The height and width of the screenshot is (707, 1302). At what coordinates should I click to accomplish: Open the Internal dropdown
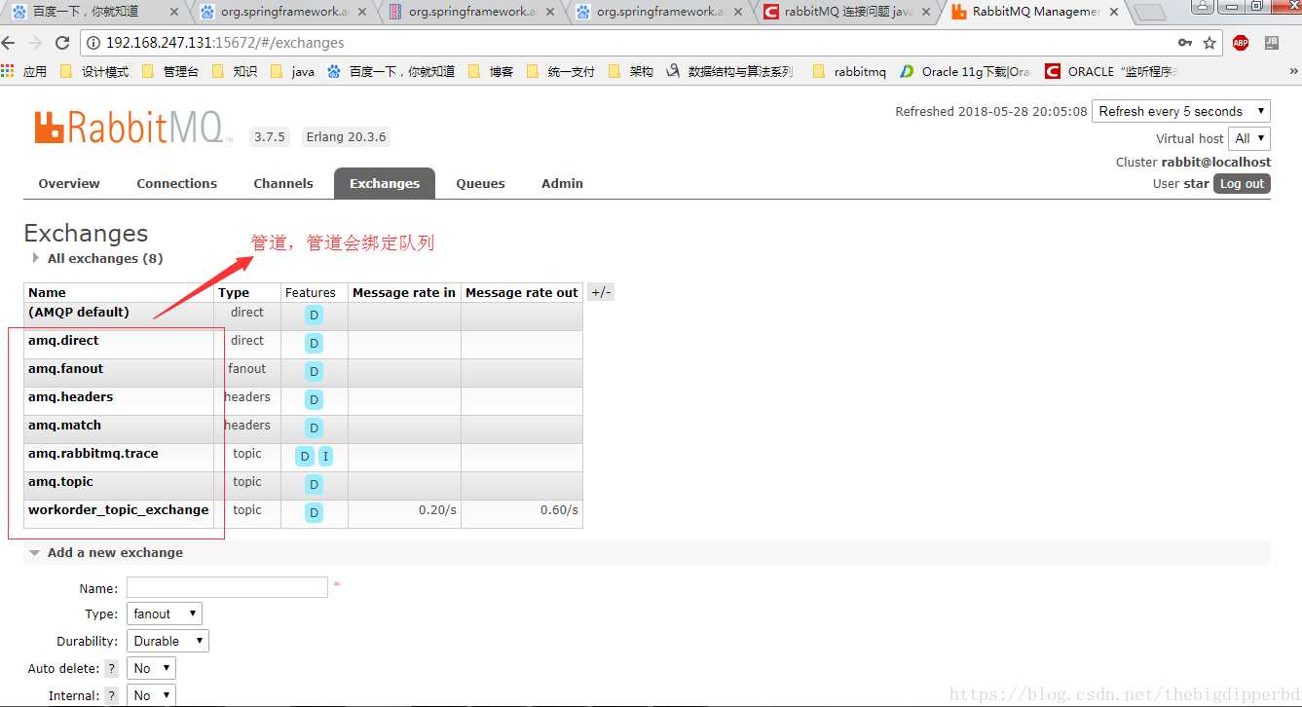151,695
